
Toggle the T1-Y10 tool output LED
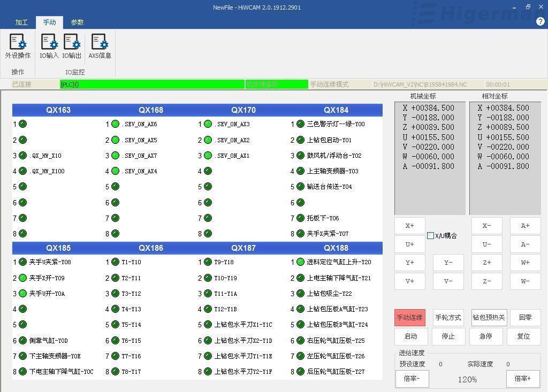[x=116, y=262]
